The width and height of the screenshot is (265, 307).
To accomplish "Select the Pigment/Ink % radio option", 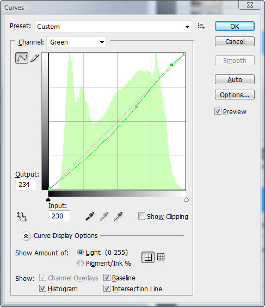I will click(81, 263).
